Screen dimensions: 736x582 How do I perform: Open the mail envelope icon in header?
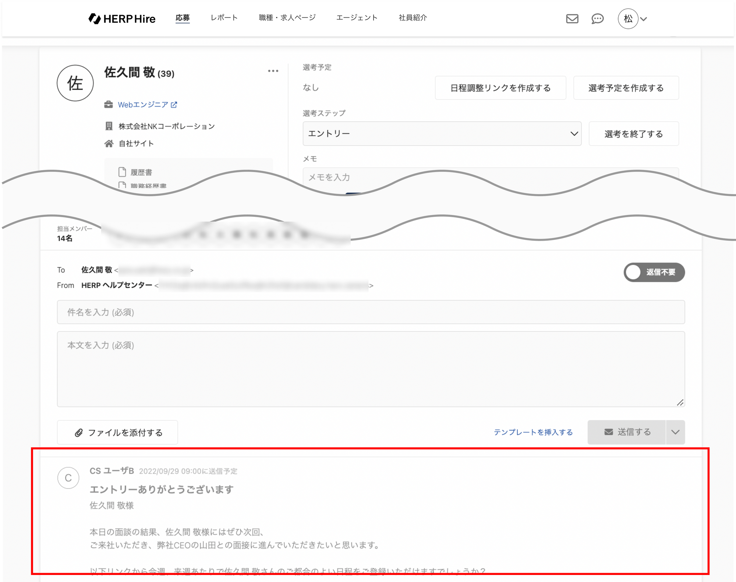[572, 19]
